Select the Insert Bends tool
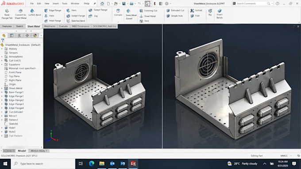This screenshot has width=301, height=169. coord(220,14)
